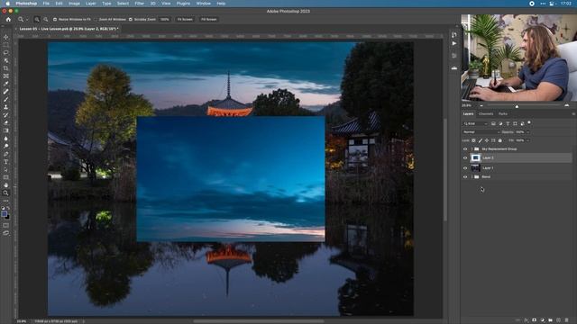
Task: Select the Blur tool
Action: point(6,139)
